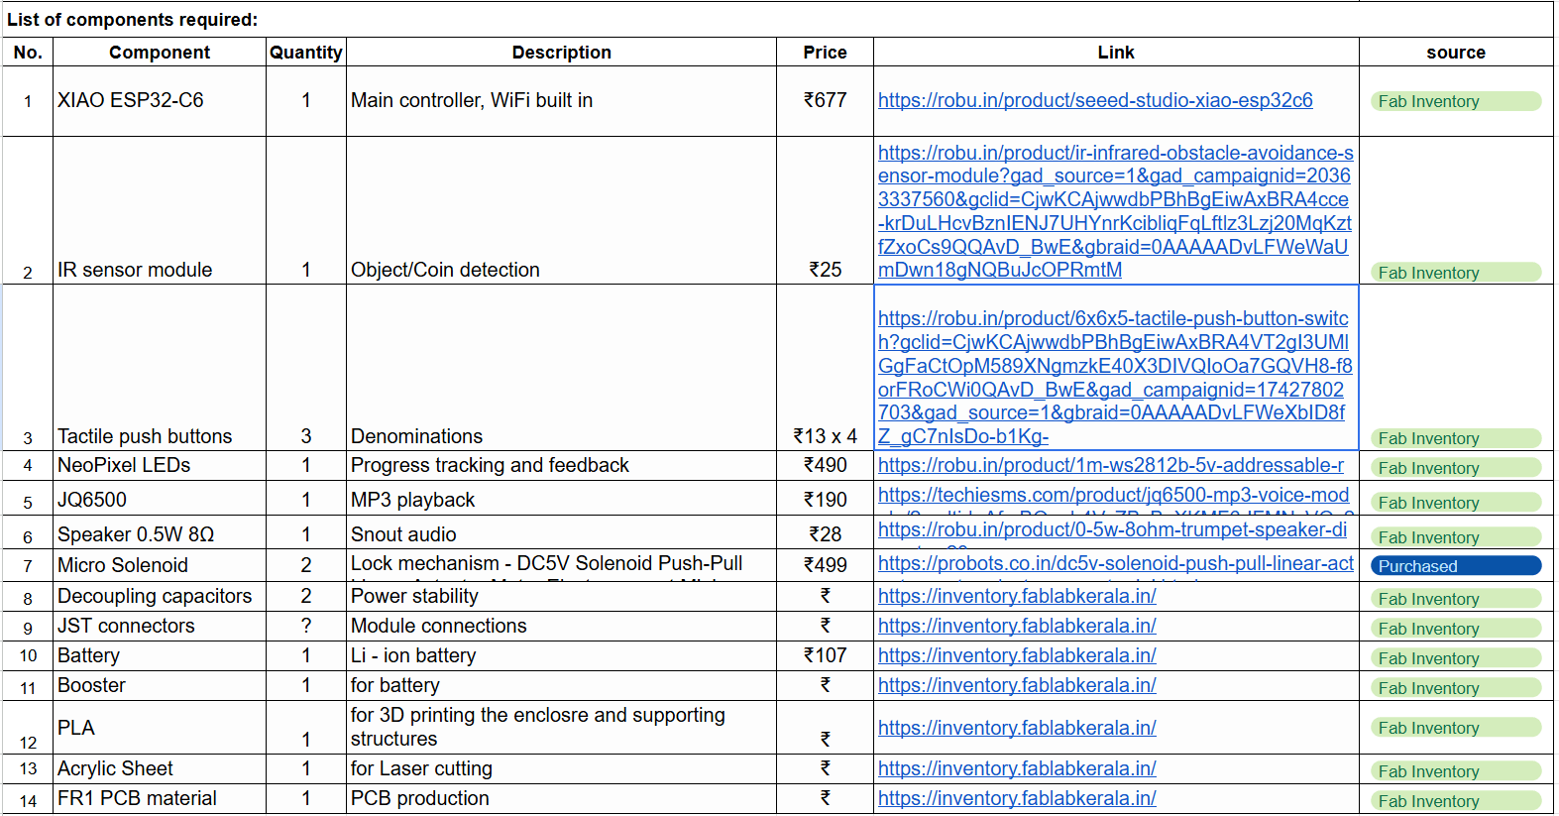This screenshot has height=816, width=1559.
Task: Open the Purchased source dropdown for Micro Solenoid
Action: [1456, 566]
